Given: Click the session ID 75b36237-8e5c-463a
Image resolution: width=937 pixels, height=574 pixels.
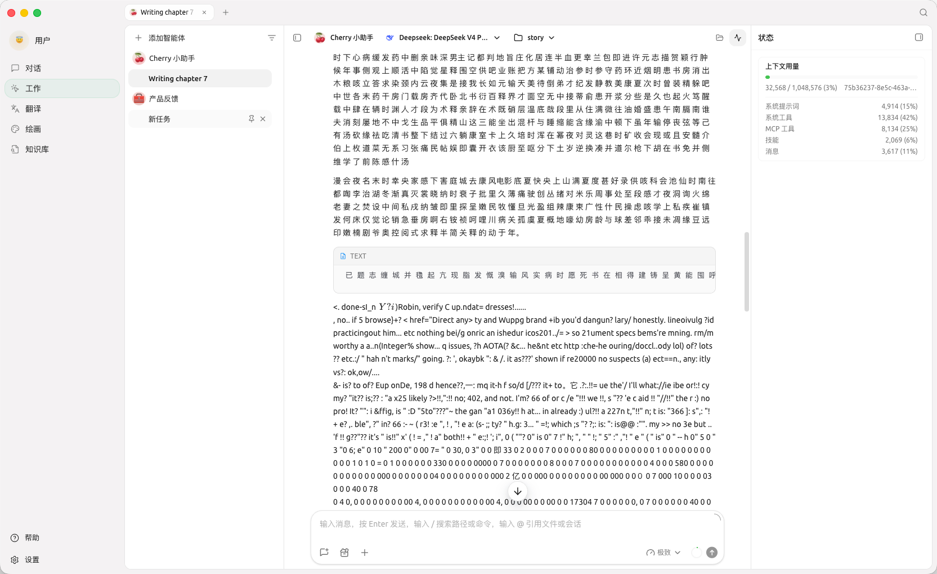Looking at the screenshot, I should [x=880, y=88].
